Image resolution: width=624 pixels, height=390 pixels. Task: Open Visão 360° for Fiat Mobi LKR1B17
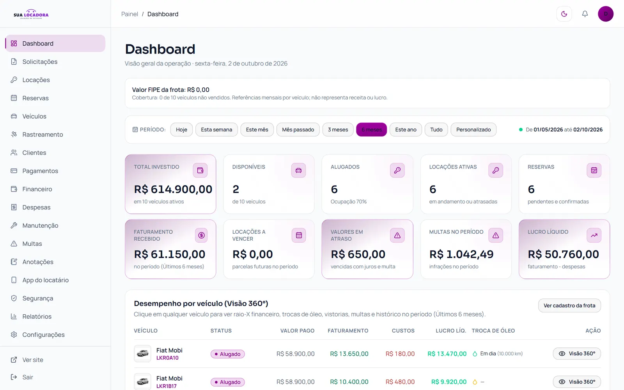(577, 382)
